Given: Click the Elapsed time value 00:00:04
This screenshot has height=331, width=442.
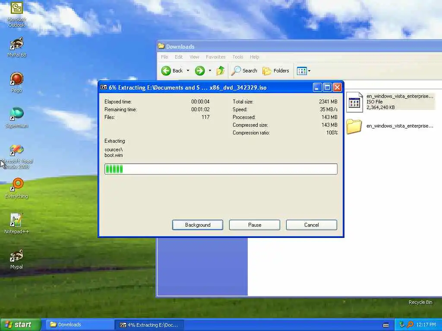Looking at the screenshot, I should (x=200, y=102).
